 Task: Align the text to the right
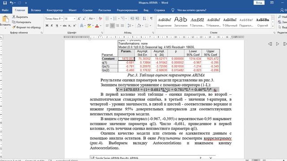tap(117, 25)
